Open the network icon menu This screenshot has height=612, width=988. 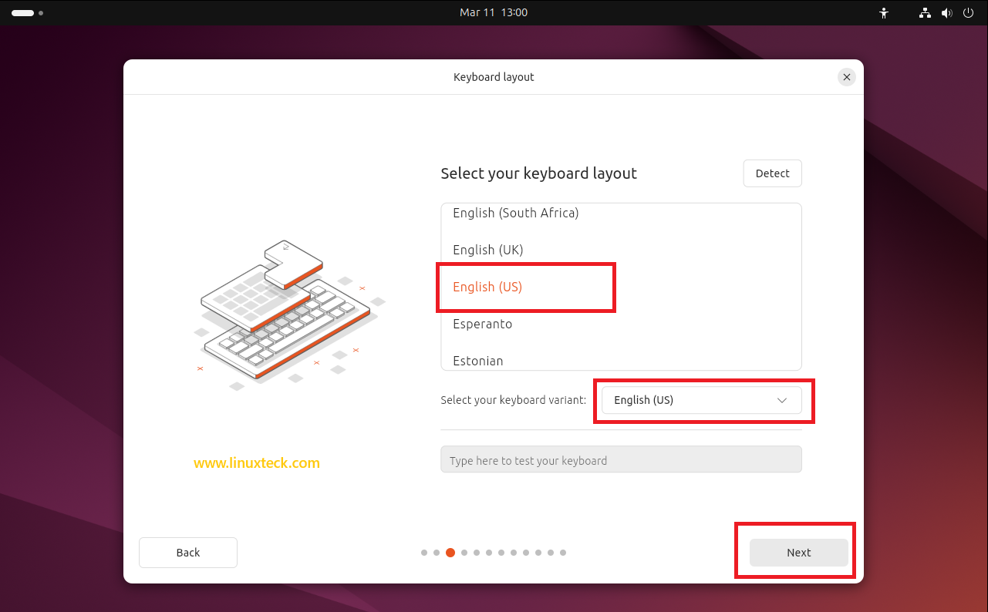(925, 12)
